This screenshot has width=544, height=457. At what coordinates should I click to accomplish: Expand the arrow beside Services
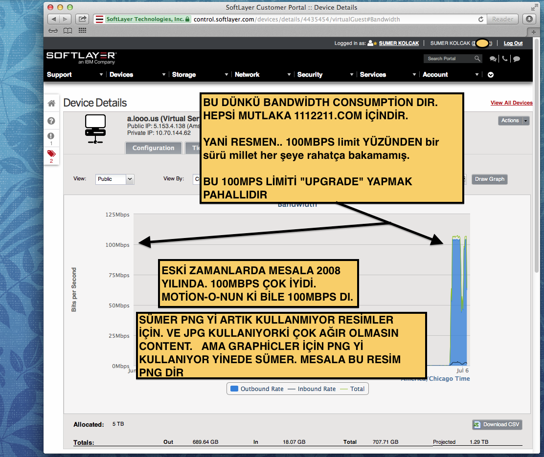[x=414, y=75]
